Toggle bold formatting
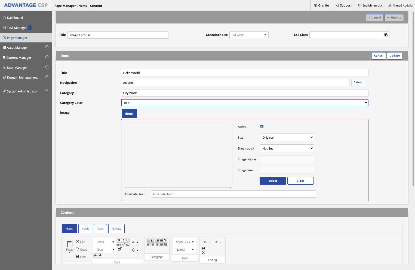415x270 pixels. (x=119, y=240)
